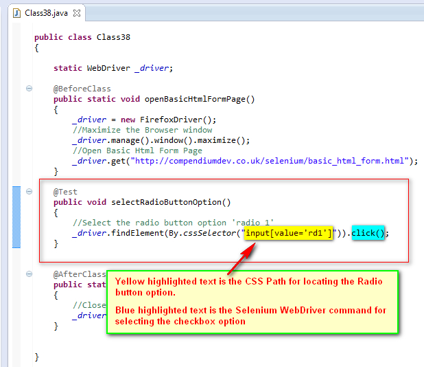Click the compendiumdev.co.uk URL string
This screenshot has width=424, height=367.
point(270,161)
